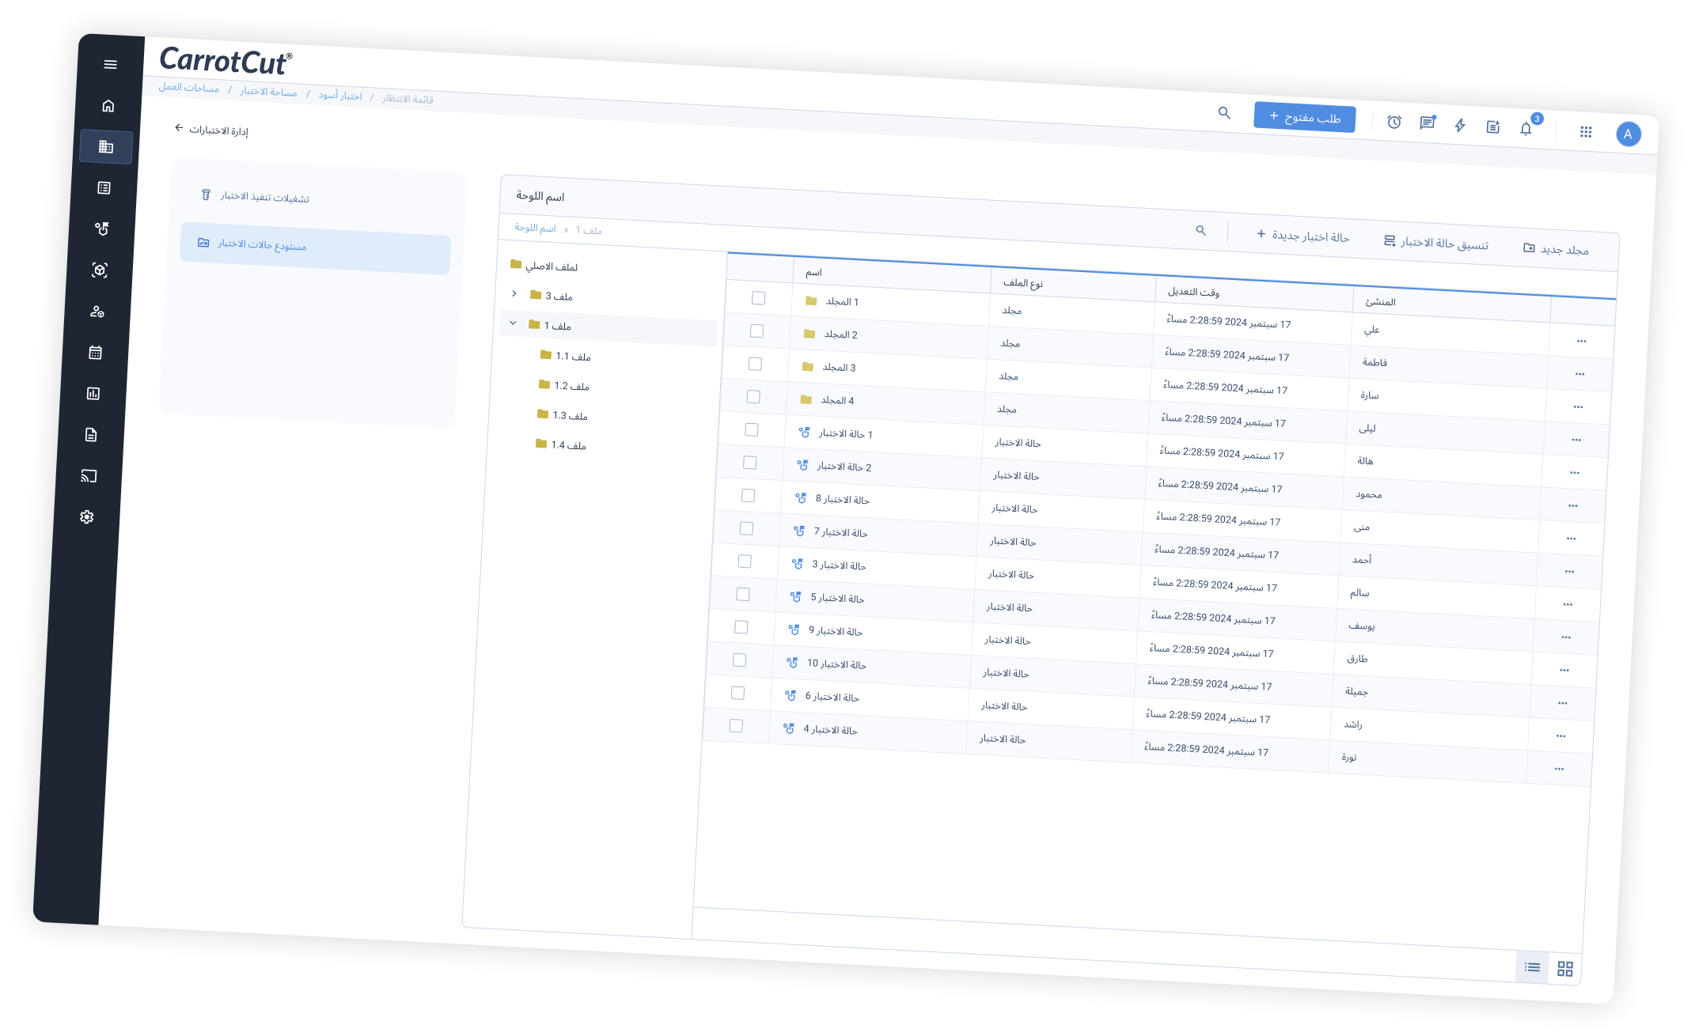Open the hamburger menu in the sidebar

click(111, 64)
